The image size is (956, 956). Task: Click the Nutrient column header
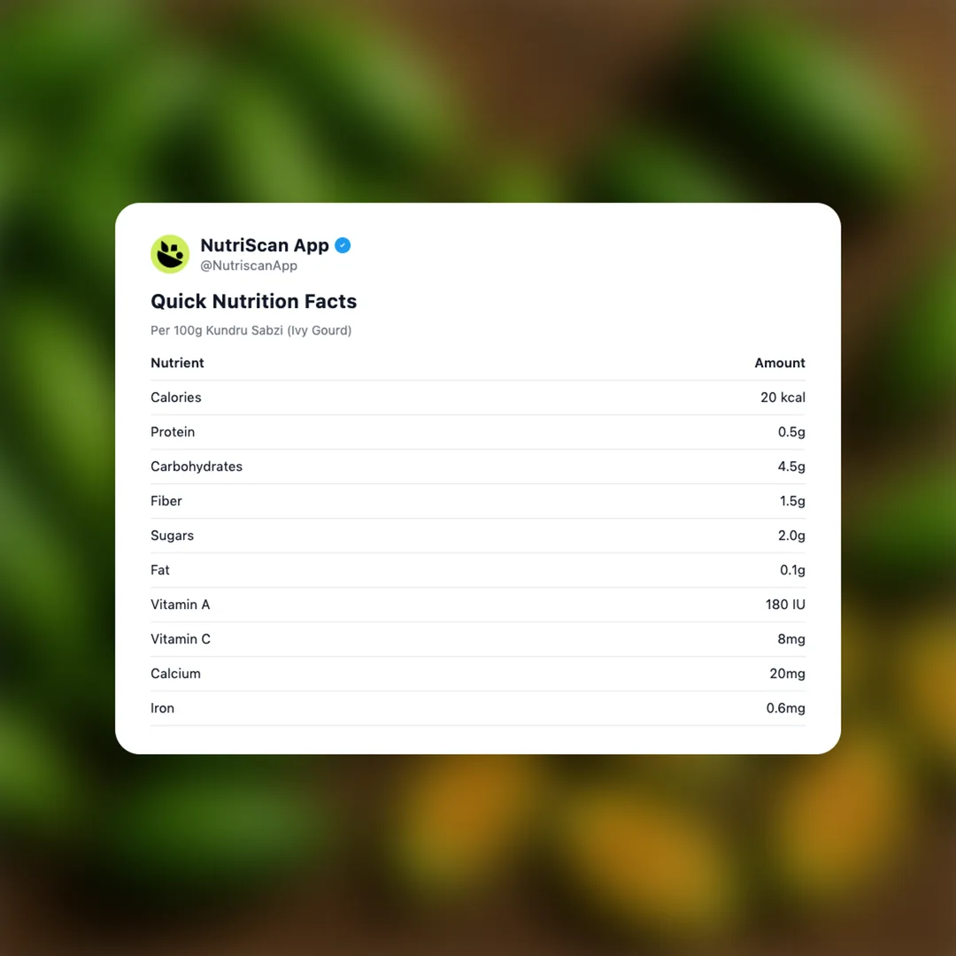(177, 363)
